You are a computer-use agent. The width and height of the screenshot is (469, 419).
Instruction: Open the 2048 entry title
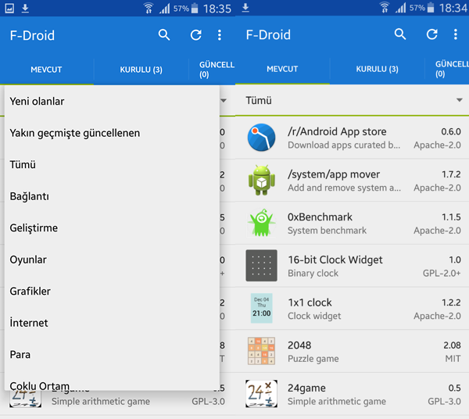tap(299, 346)
